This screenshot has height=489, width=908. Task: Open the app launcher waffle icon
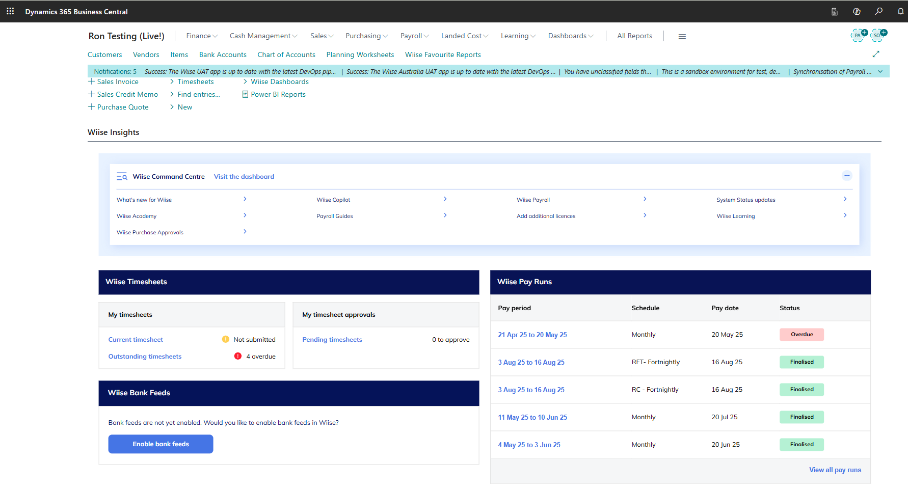10,11
